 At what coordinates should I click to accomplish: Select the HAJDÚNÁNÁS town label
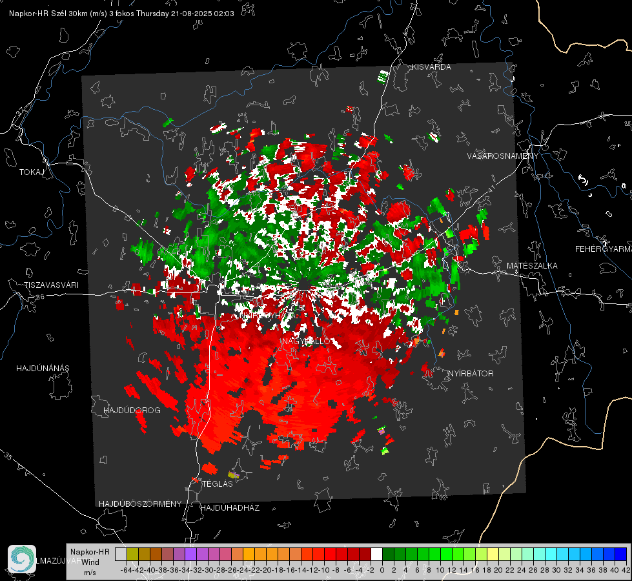coord(43,368)
